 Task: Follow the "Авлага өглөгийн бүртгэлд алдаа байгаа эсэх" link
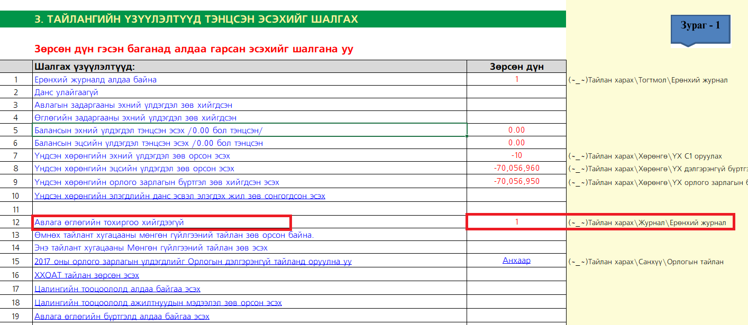(x=122, y=317)
